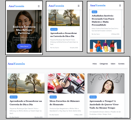Open thinking woman thumbnail image
Screen dimensions: 131x120
(106, 83)
